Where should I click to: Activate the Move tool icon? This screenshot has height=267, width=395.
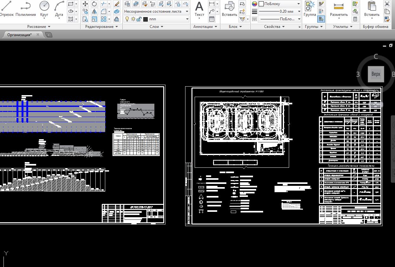[85, 4]
